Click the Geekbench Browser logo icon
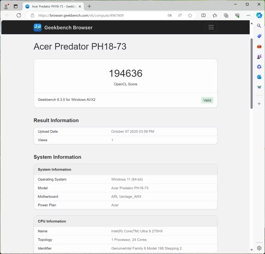This screenshot has width=265, height=254. coord(37,27)
